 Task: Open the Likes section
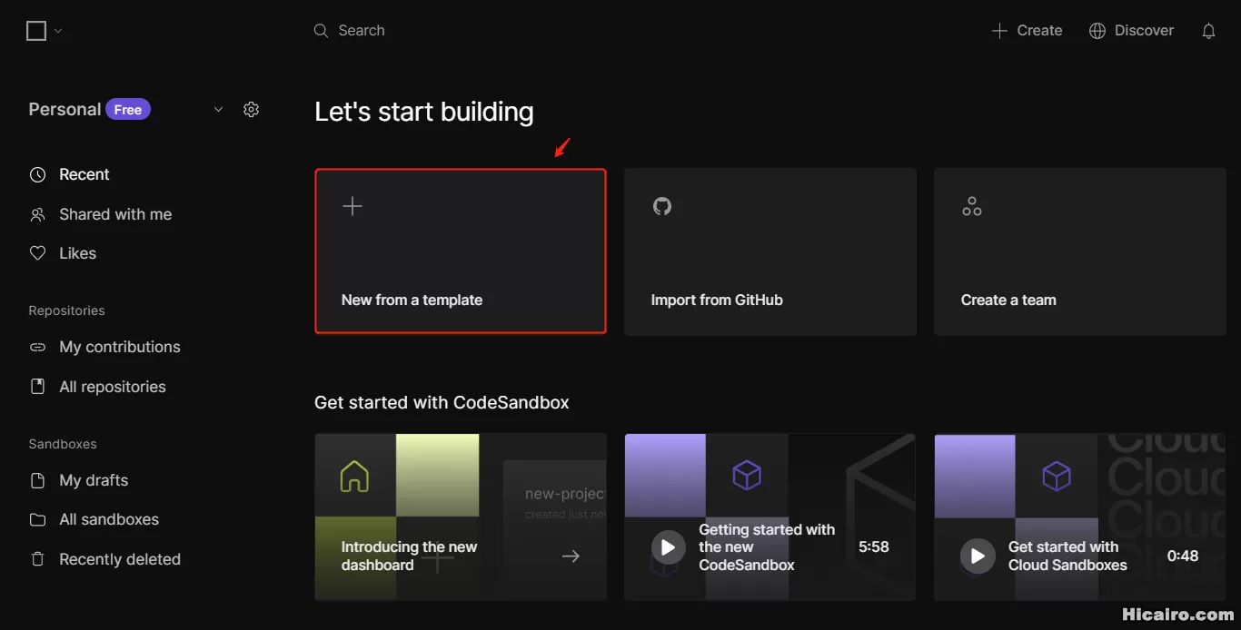tap(77, 253)
